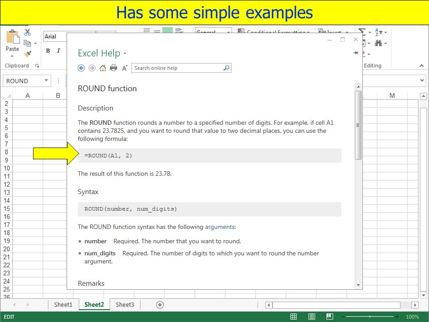Click next sheet navigation arrow
The width and height of the screenshot is (429, 322).
point(28,305)
